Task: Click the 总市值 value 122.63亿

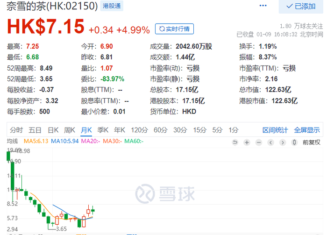Action: tap(278, 90)
